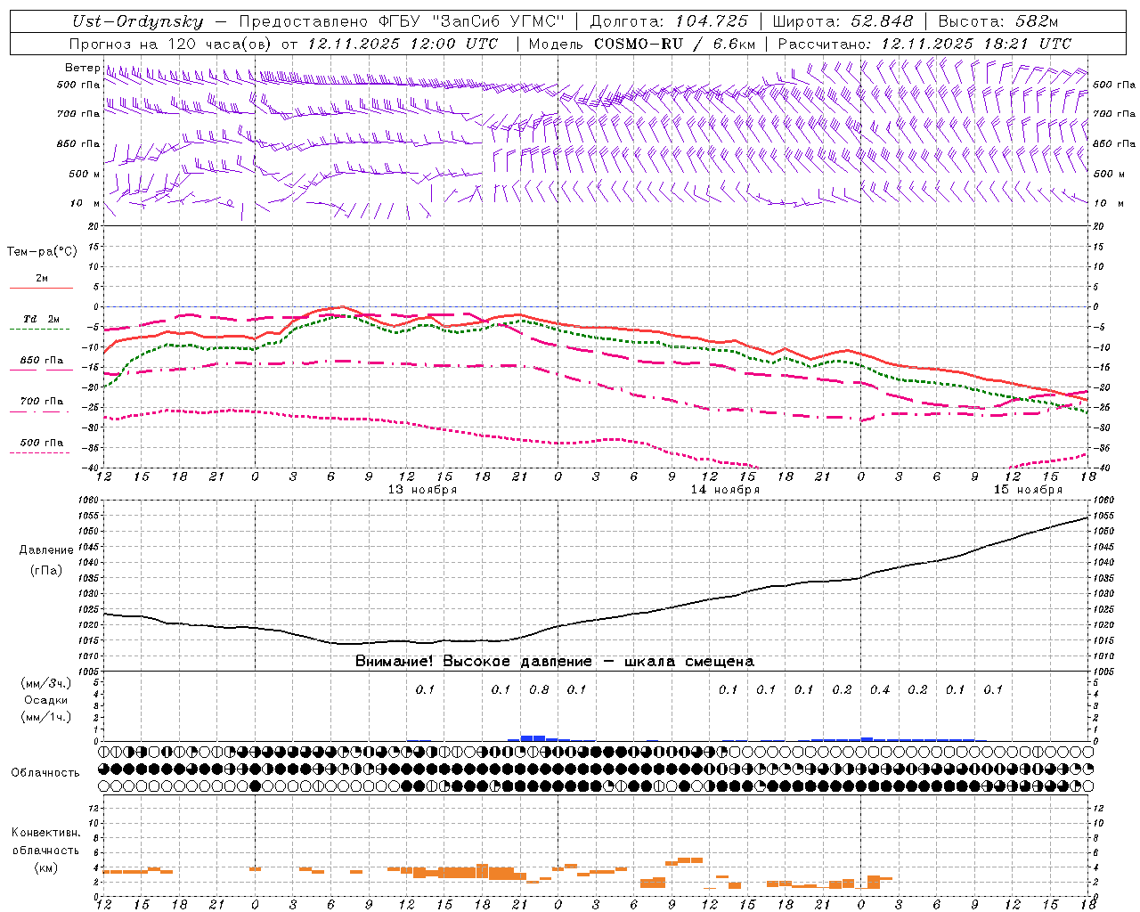The height and width of the screenshot is (912, 1140).
Task: Click 'Рассчитано: 12.11.2025 18:21 UTC' timestamp
Action: [x=924, y=44]
